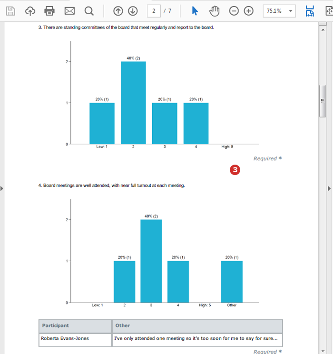The width and height of the screenshot is (333, 354).
Task: Click the fit width scrolling icon
Action: (x=310, y=11)
